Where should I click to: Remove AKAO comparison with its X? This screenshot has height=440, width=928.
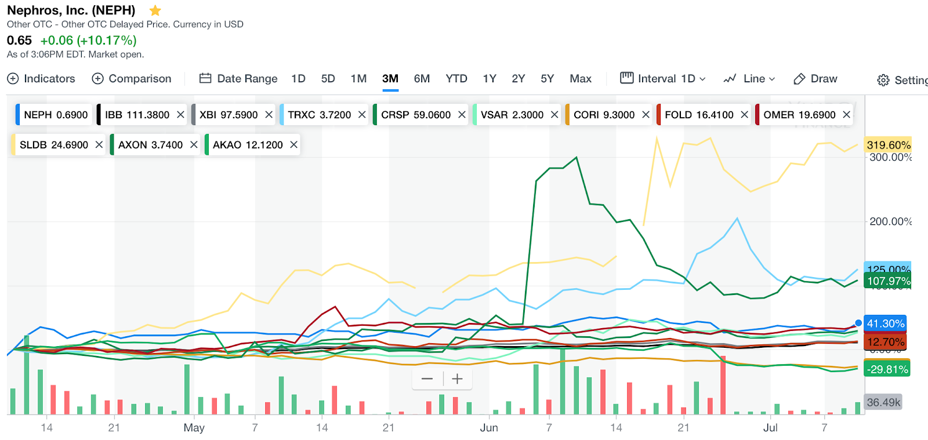294,144
